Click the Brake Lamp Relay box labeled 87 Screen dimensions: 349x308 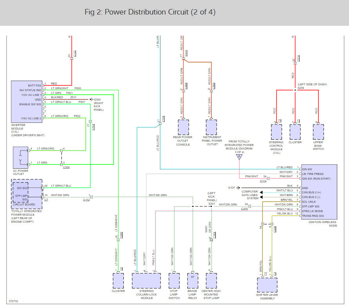[193, 281]
